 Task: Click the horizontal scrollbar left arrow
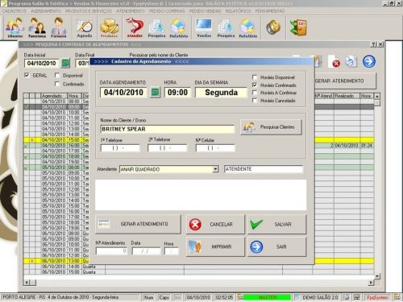point(27,283)
